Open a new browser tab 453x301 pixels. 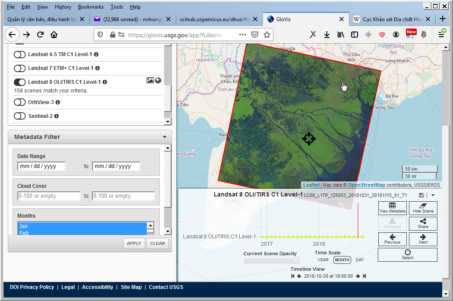tap(442, 19)
